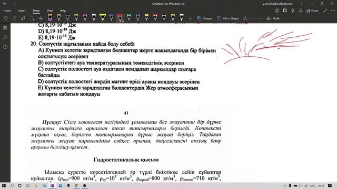Choose the Insert or Remove Space tool
This screenshot has width=337, height=189.
[x=41, y=18]
